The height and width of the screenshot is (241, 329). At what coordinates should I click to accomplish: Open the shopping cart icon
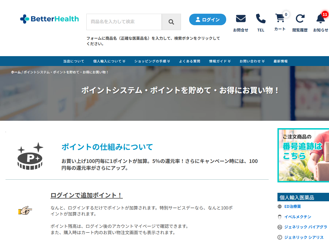280,18
